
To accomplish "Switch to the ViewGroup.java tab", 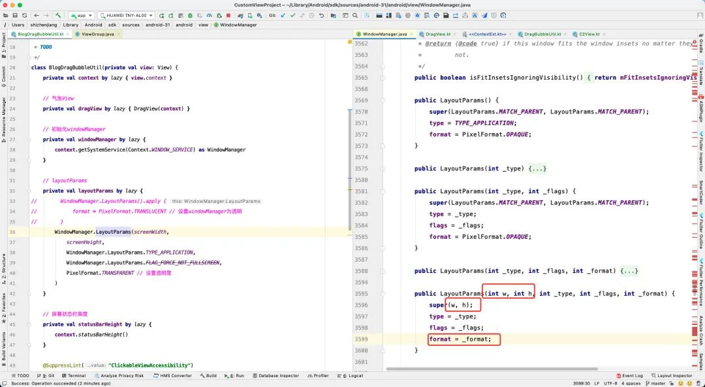I will [x=97, y=34].
